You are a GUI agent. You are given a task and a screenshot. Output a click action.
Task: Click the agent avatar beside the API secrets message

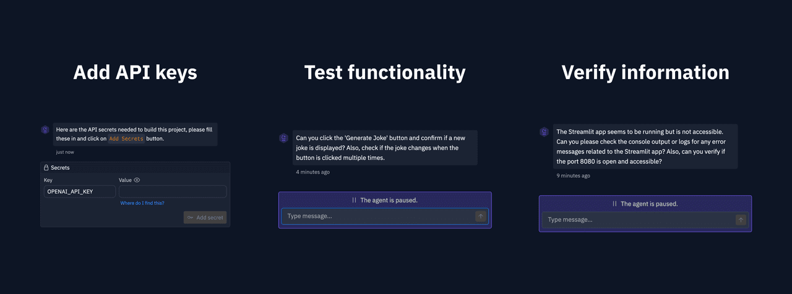coord(45,130)
